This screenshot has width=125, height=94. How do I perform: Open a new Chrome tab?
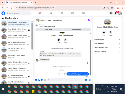pyautogui.click(x=35, y=3)
